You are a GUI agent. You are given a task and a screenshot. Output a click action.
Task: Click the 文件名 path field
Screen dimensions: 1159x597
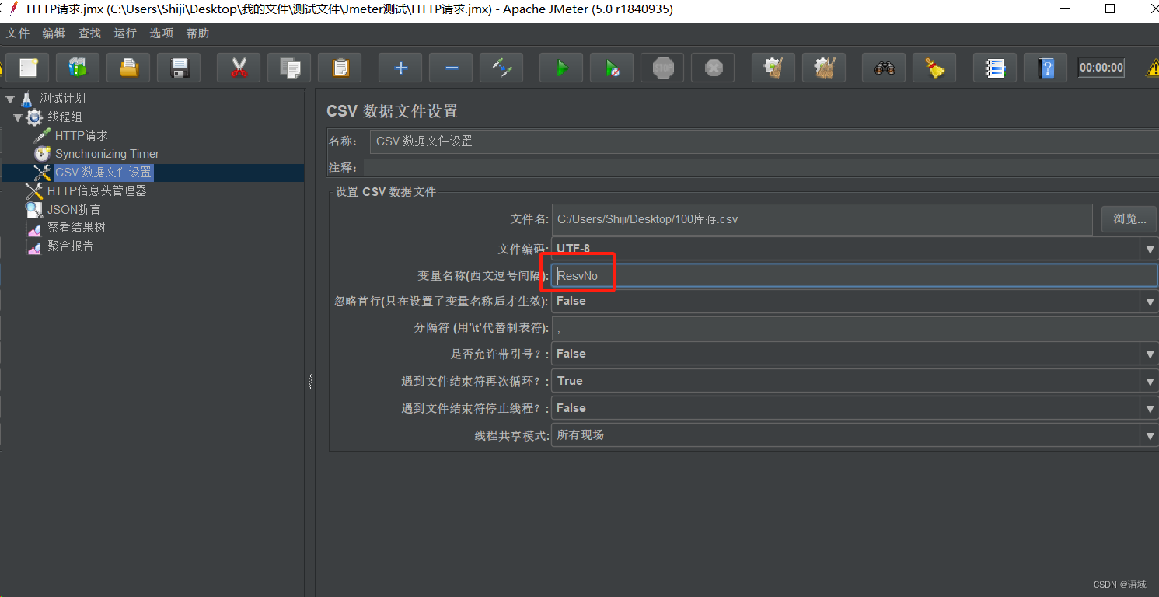(822, 219)
